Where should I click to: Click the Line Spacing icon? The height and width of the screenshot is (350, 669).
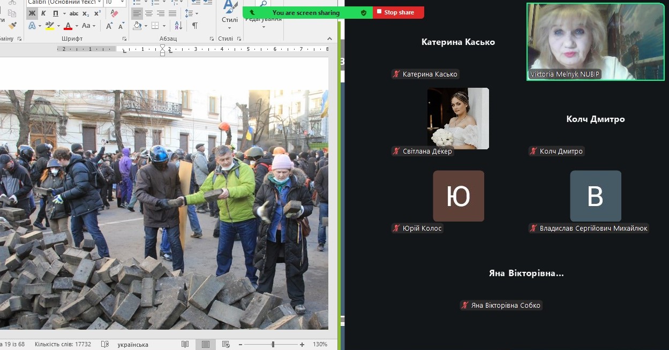coord(189,13)
